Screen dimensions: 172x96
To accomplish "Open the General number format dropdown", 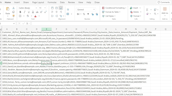I will coord(86,10).
